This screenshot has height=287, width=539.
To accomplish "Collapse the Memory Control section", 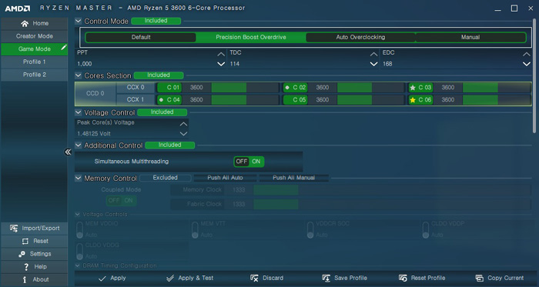I will [79, 178].
